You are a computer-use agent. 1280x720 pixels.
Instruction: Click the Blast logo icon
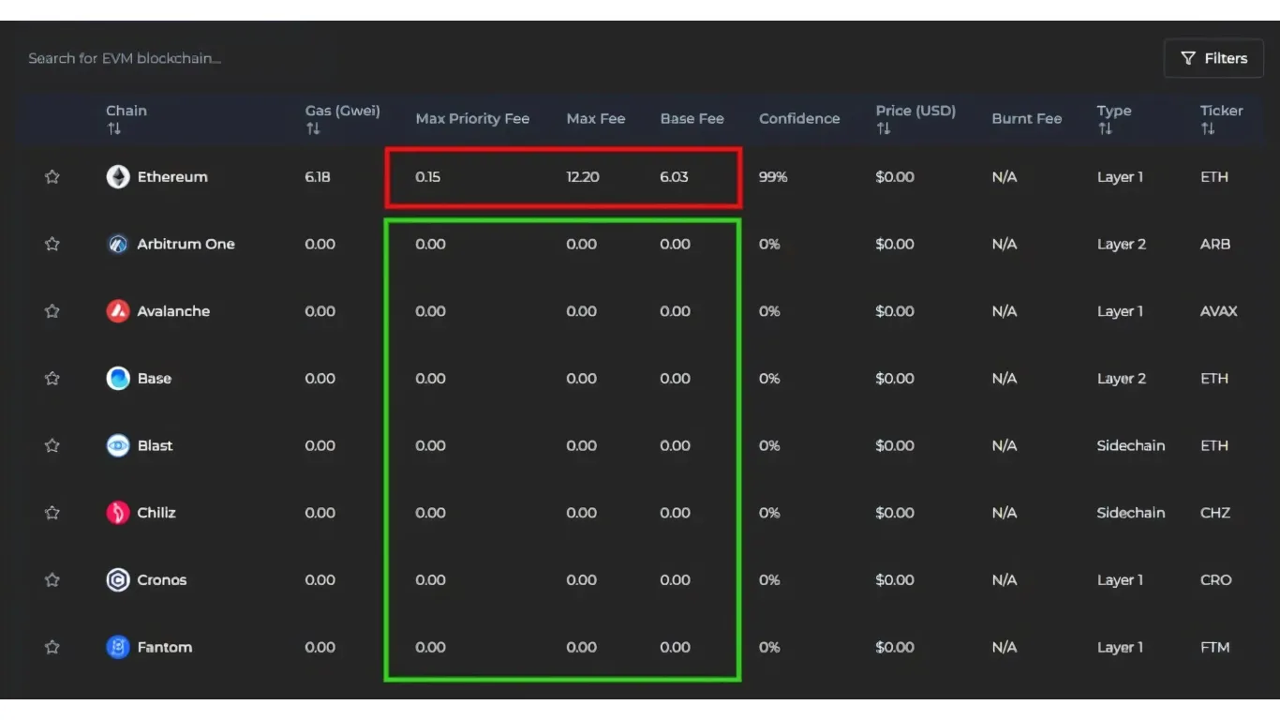118,445
